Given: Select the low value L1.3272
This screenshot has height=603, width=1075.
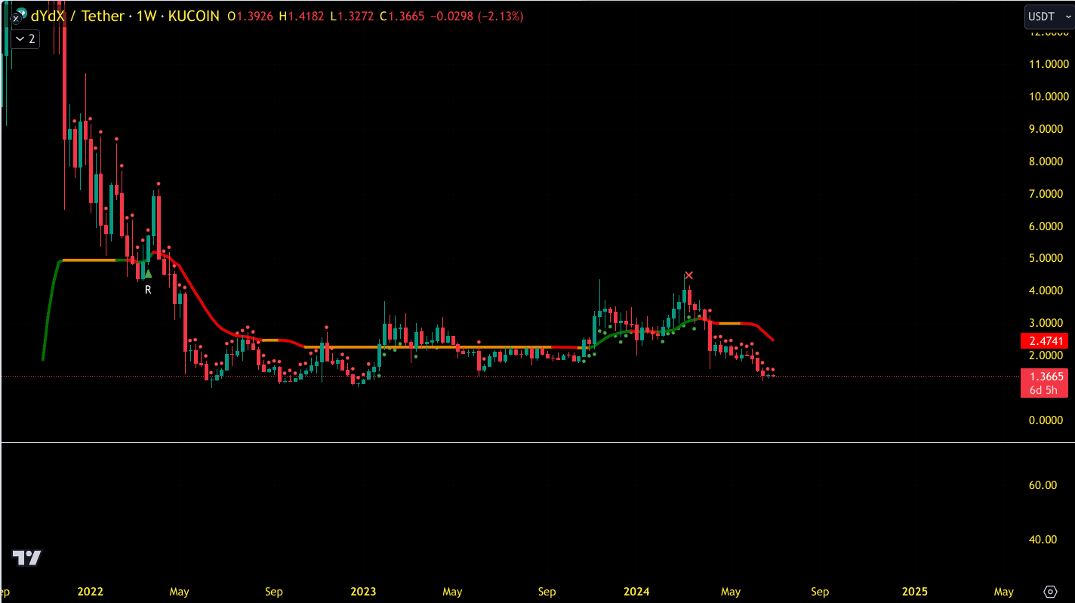Looking at the screenshot, I should point(352,16).
